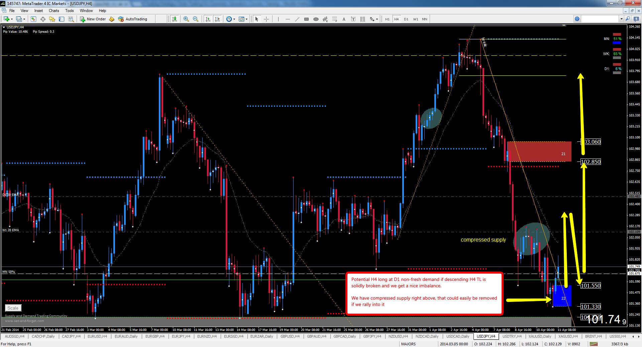The width and height of the screenshot is (642, 347).
Task: Click the Scale button on chart
Action: click(x=13, y=308)
